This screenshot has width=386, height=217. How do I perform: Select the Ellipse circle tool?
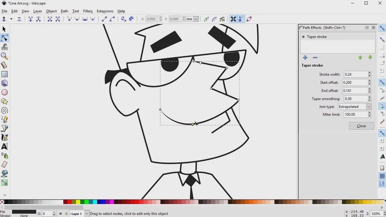(5, 92)
